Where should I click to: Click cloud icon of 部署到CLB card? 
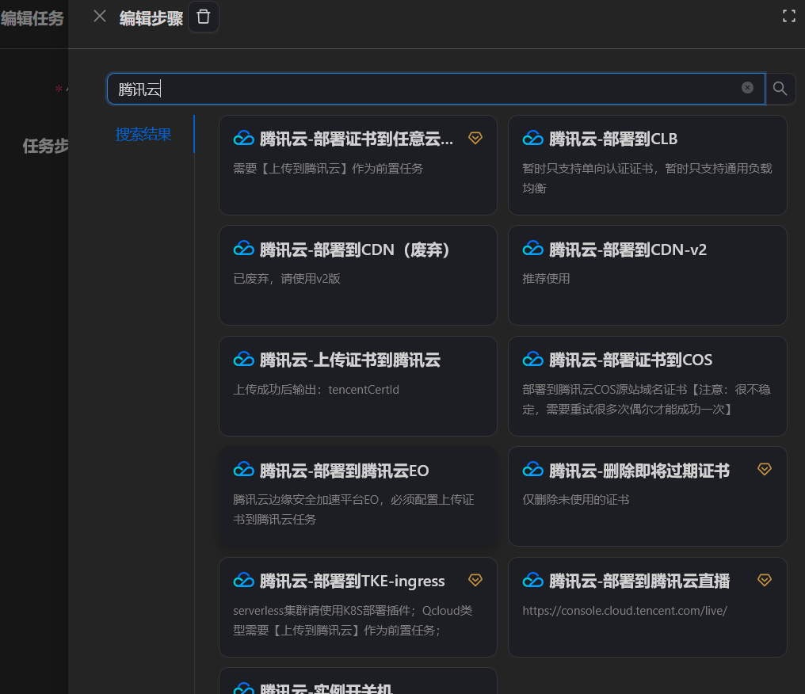[x=532, y=139]
